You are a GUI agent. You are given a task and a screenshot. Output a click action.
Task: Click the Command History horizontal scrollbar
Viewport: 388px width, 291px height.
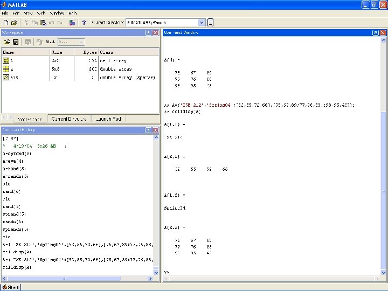click(x=65, y=279)
